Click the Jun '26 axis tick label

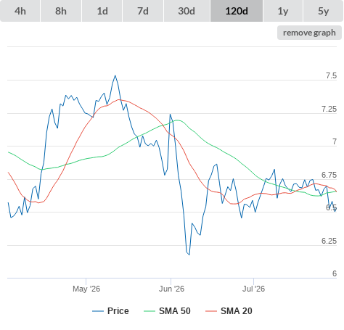[171, 289]
